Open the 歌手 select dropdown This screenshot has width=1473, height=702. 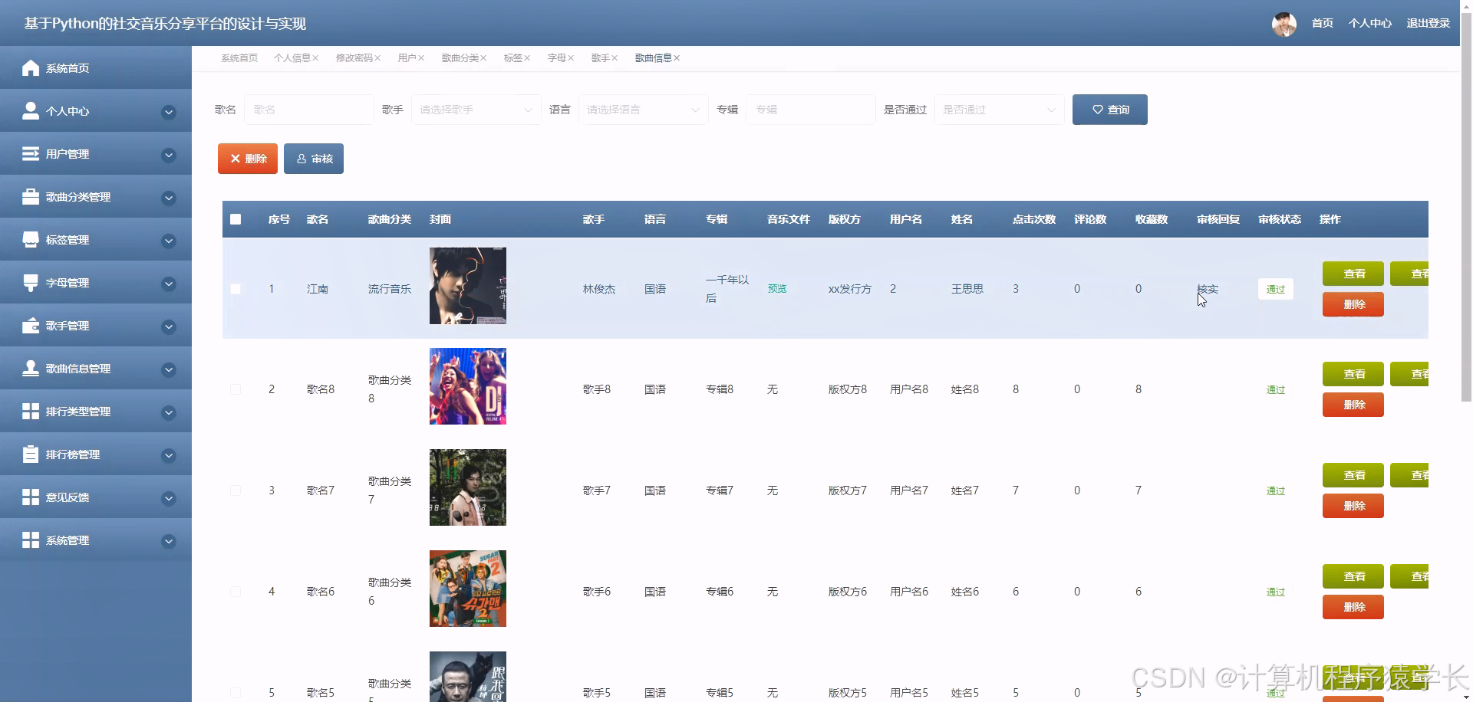click(x=476, y=110)
